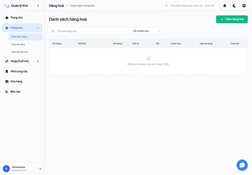Click the Hàng hoá breadcrumb link

56,6
